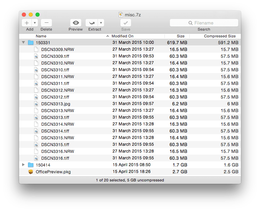Open the Extract button dropdown arrow
The image size is (260, 211).
coord(101,23)
